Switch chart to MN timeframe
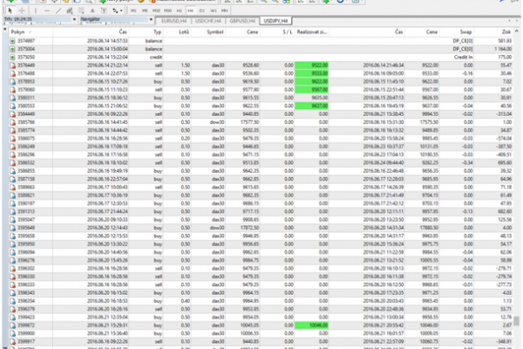This screenshot has width=523, height=349. (x=225, y=10)
